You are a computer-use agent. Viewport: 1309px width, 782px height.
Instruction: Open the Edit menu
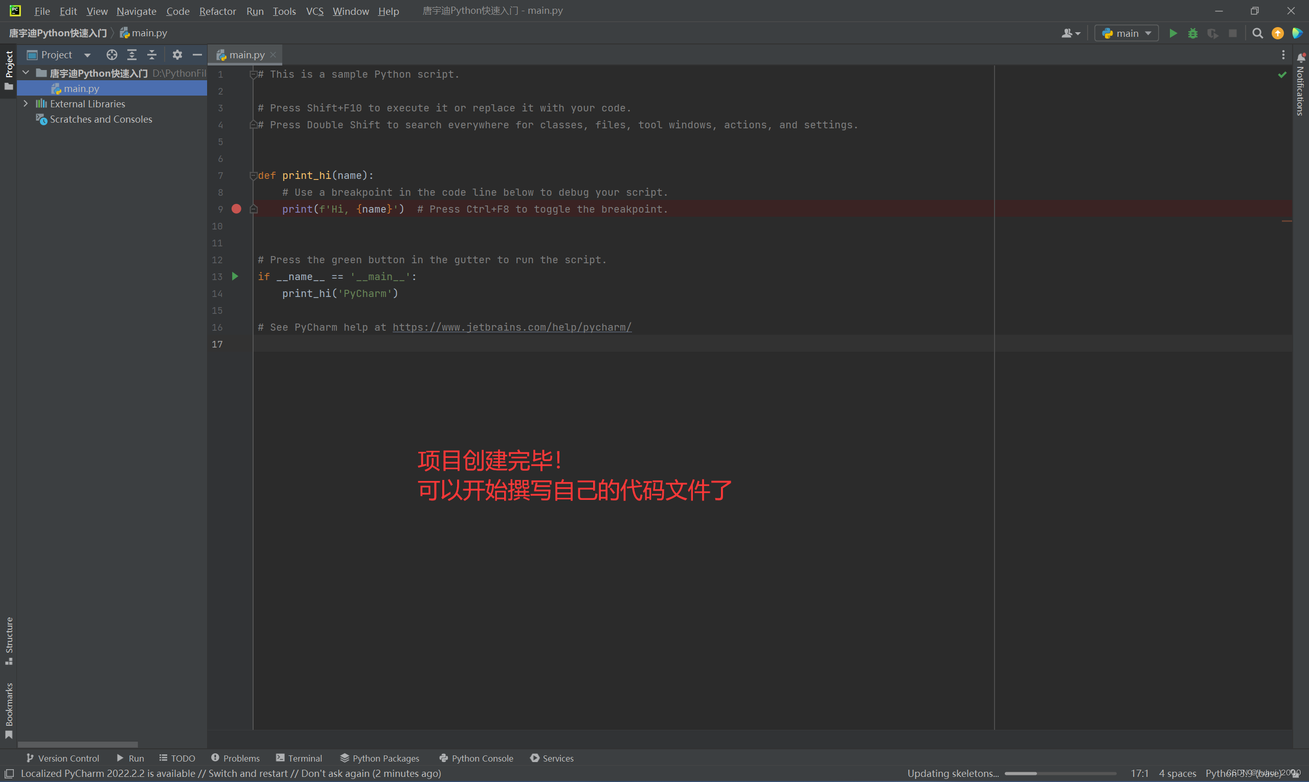(x=68, y=11)
